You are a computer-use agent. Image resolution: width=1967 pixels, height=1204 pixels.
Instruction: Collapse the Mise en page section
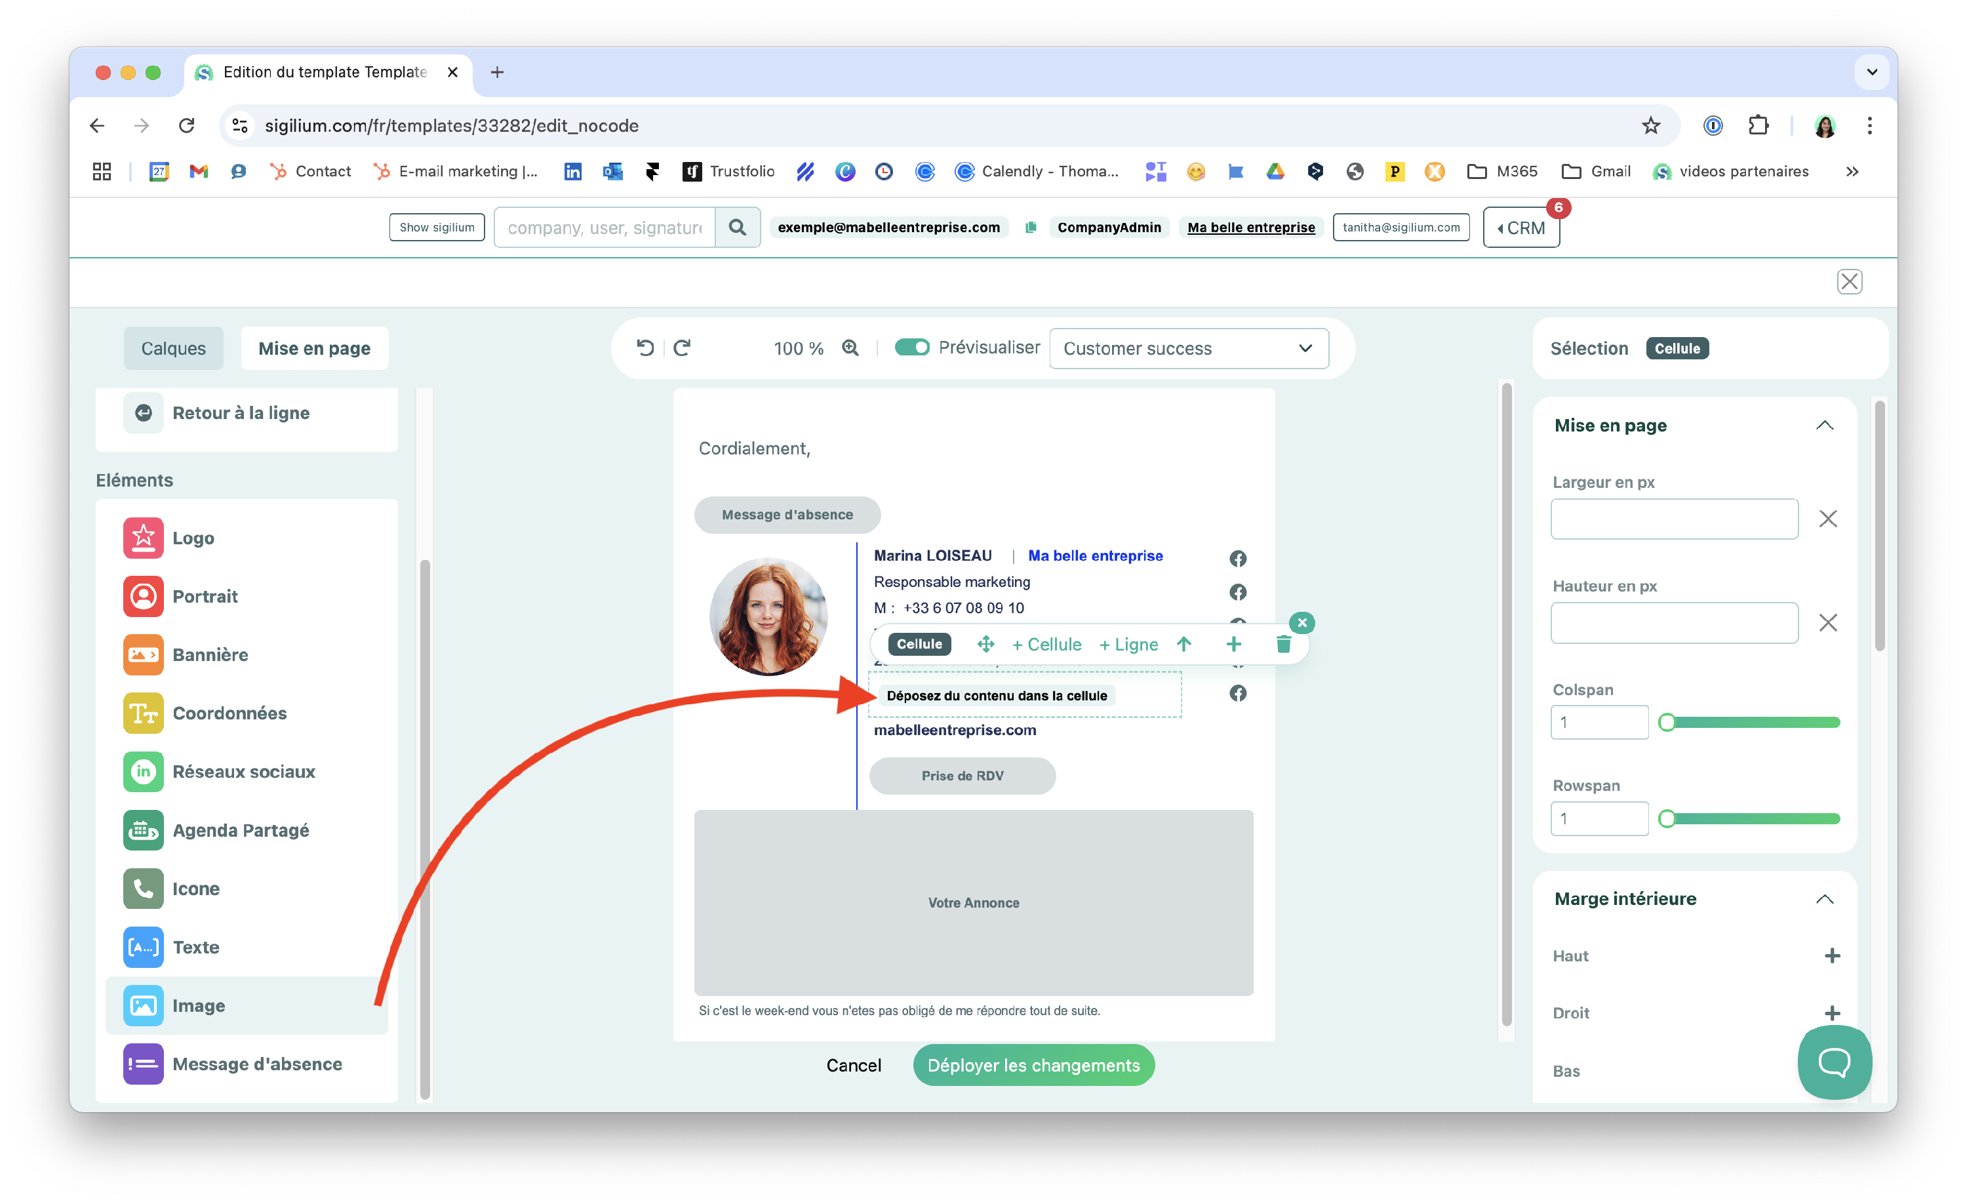click(1824, 426)
